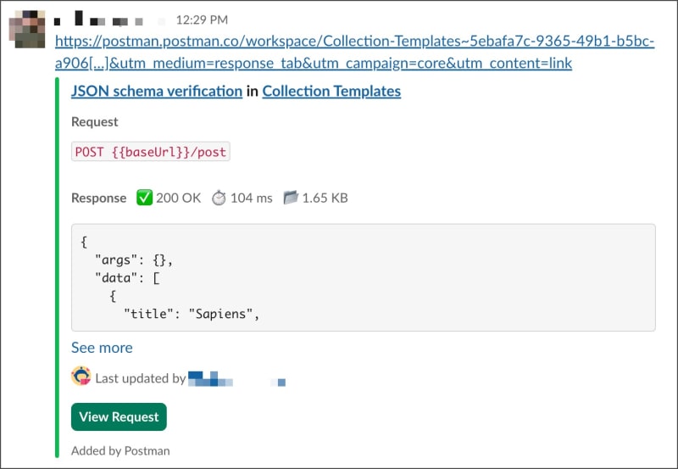
Task: Open the Collection Templates link
Action: [331, 91]
